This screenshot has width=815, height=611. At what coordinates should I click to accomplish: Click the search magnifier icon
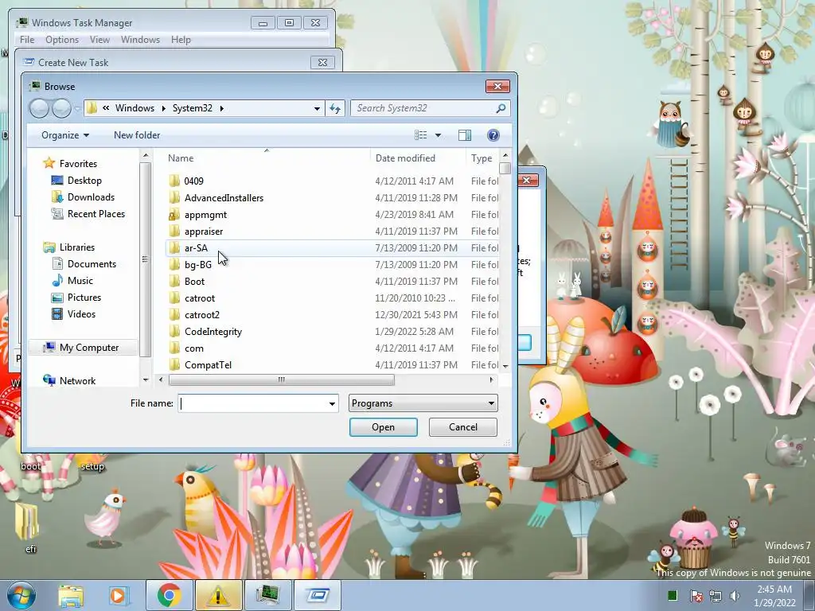pyautogui.click(x=501, y=108)
